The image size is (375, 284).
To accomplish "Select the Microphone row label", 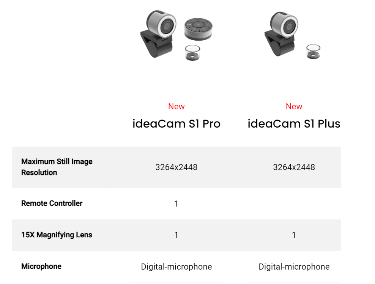I will (41, 266).
